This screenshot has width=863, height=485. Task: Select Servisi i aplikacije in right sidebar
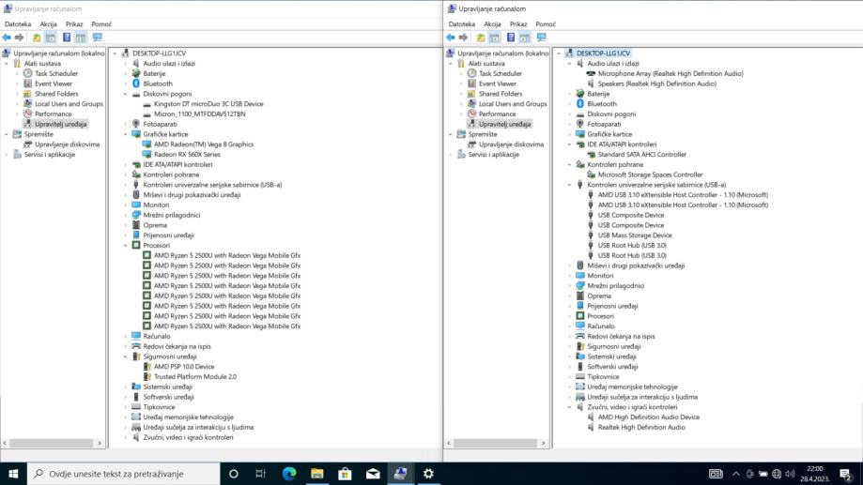coord(494,155)
